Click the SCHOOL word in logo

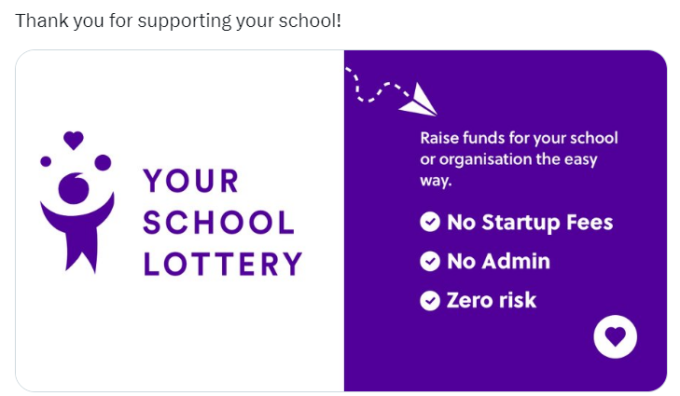[219, 223]
